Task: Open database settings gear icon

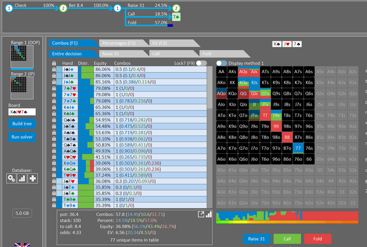Action: tap(11, 178)
